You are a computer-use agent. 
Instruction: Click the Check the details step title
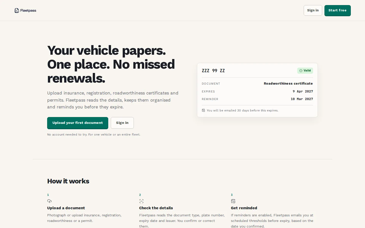pos(156,208)
